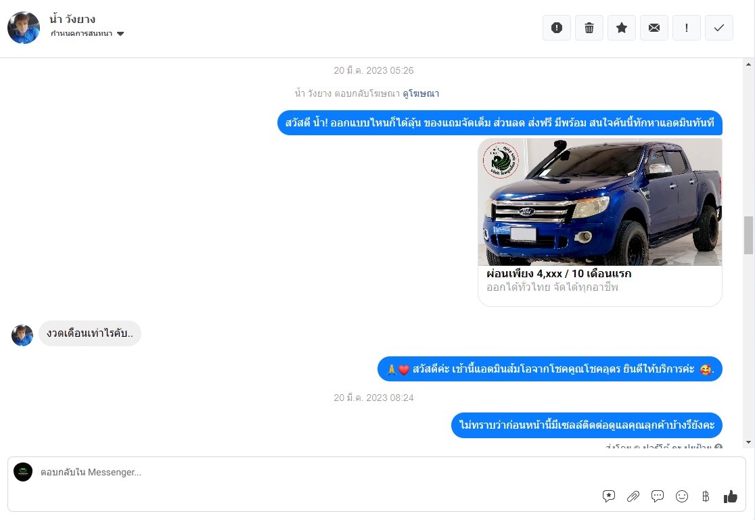Star this conversation as follow-up
755x520 pixels.
click(622, 28)
